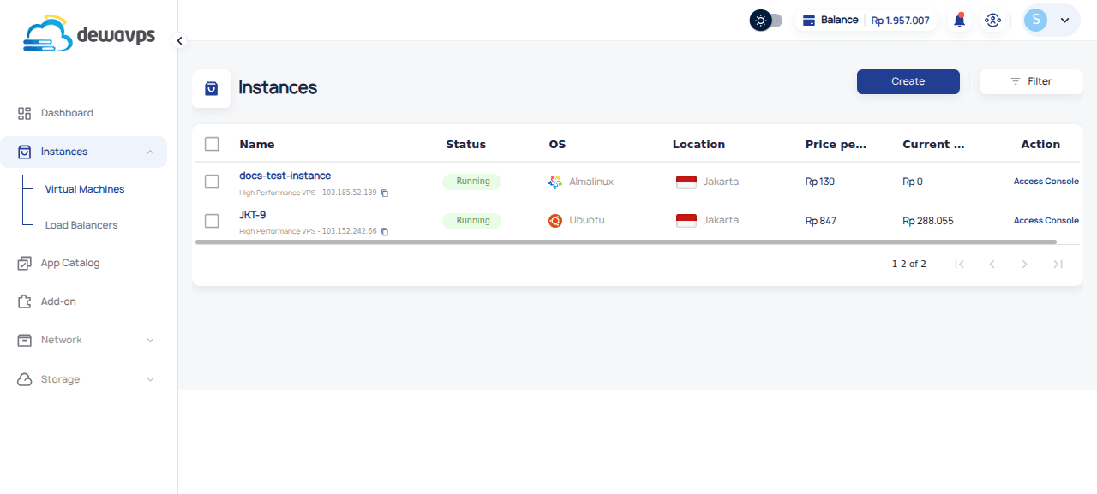The width and height of the screenshot is (1097, 494).
Task: Collapse sidebar using the arrow handle
Action: [179, 40]
